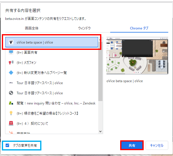Click the megaphone icon beside メガフォン
173x156 pixels.
[x=11, y=62]
